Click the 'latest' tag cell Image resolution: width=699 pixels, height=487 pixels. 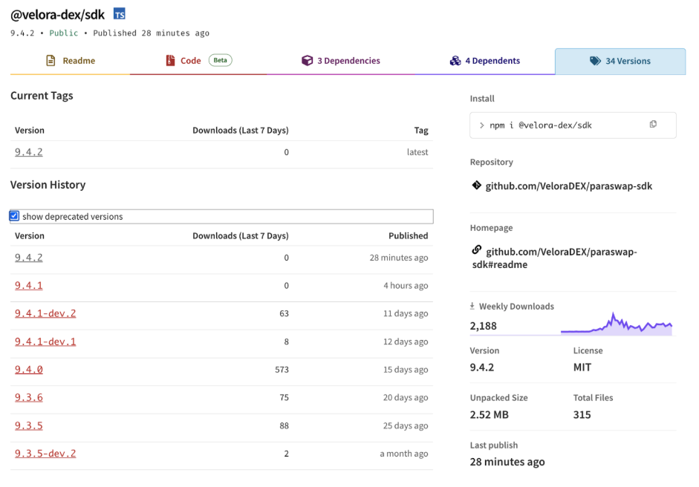(x=417, y=152)
